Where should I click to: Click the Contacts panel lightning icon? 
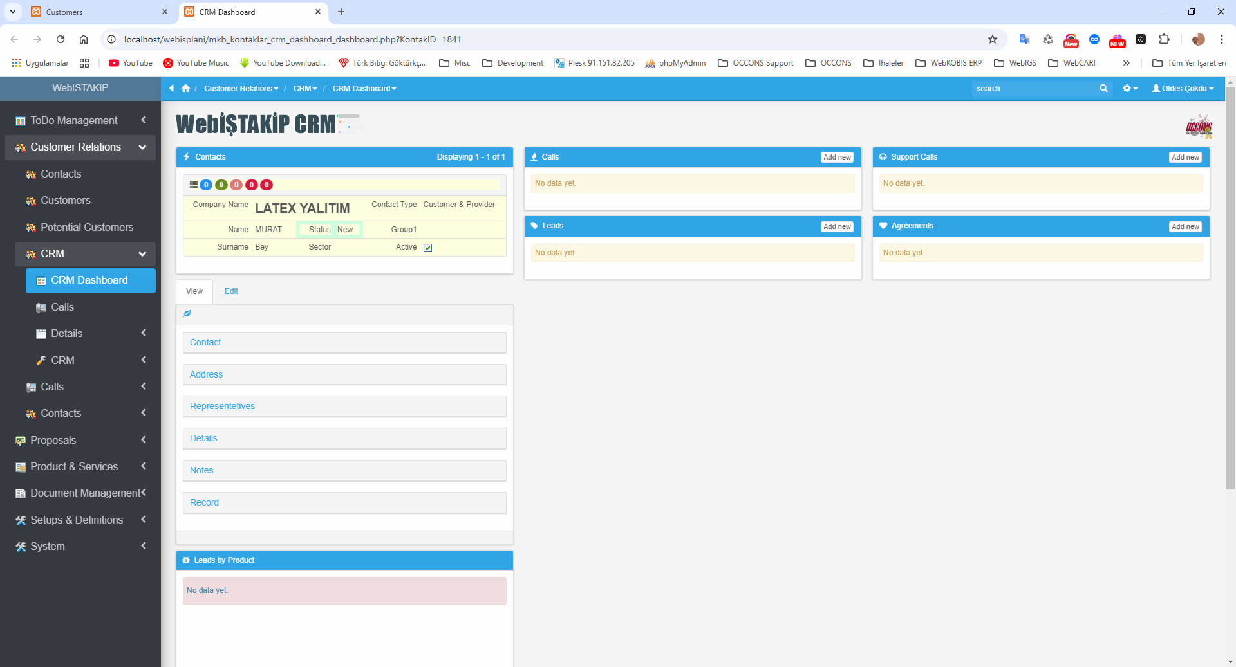(187, 157)
